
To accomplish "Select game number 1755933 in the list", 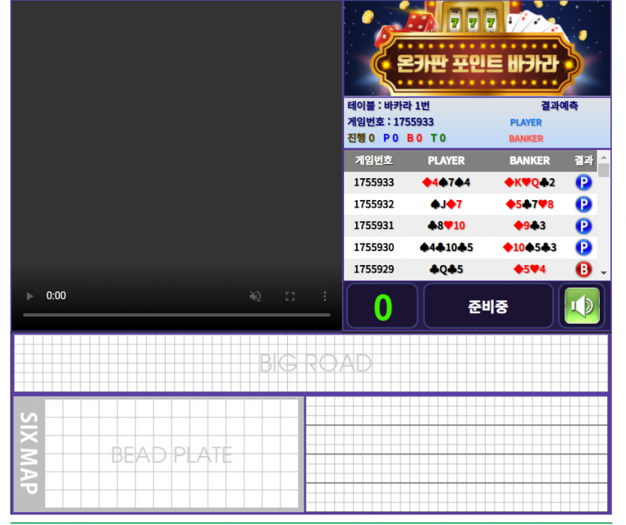I will point(373,182).
